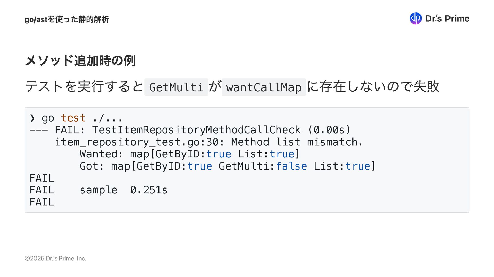
Task: Click the メソッド追加時の例 heading
Action: pyautogui.click(x=80, y=61)
